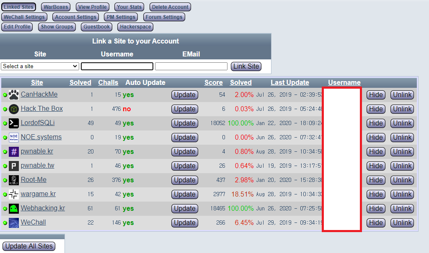Open the Hack The Box link

point(41,108)
